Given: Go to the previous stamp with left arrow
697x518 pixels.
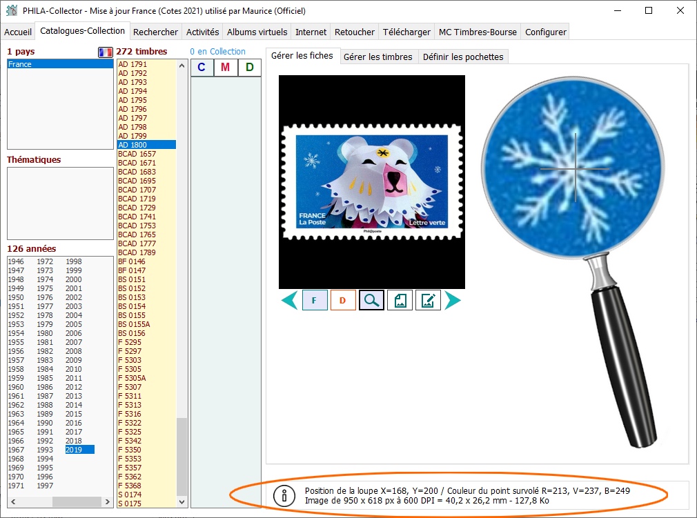Looking at the screenshot, I should pos(289,301).
